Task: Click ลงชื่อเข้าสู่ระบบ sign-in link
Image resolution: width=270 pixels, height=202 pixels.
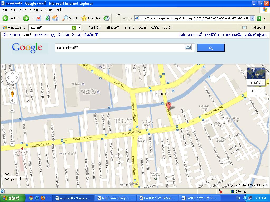Action: pos(256,34)
